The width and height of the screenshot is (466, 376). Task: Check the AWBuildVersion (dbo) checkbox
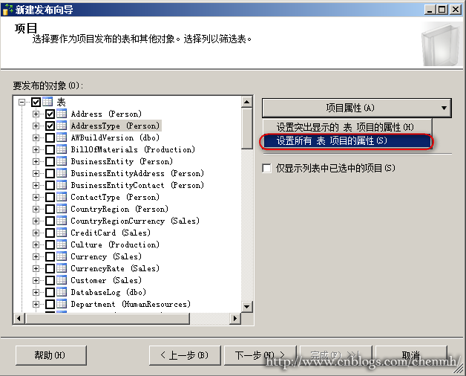pyautogui.click(x=50, y=138)
